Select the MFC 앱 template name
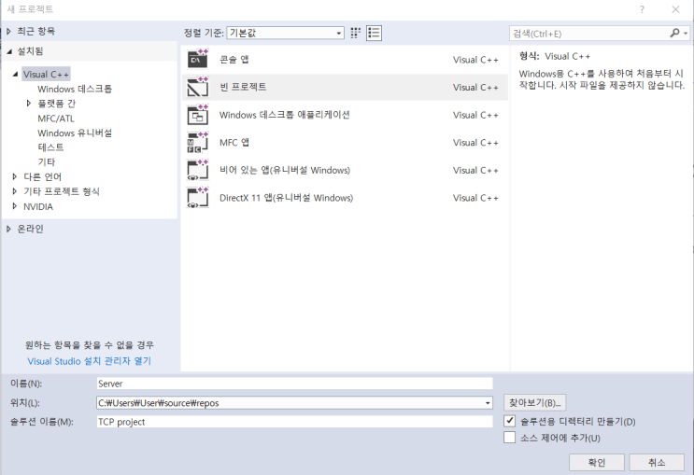The width and height of the screenshot is (694, 475). pos(234,143)
